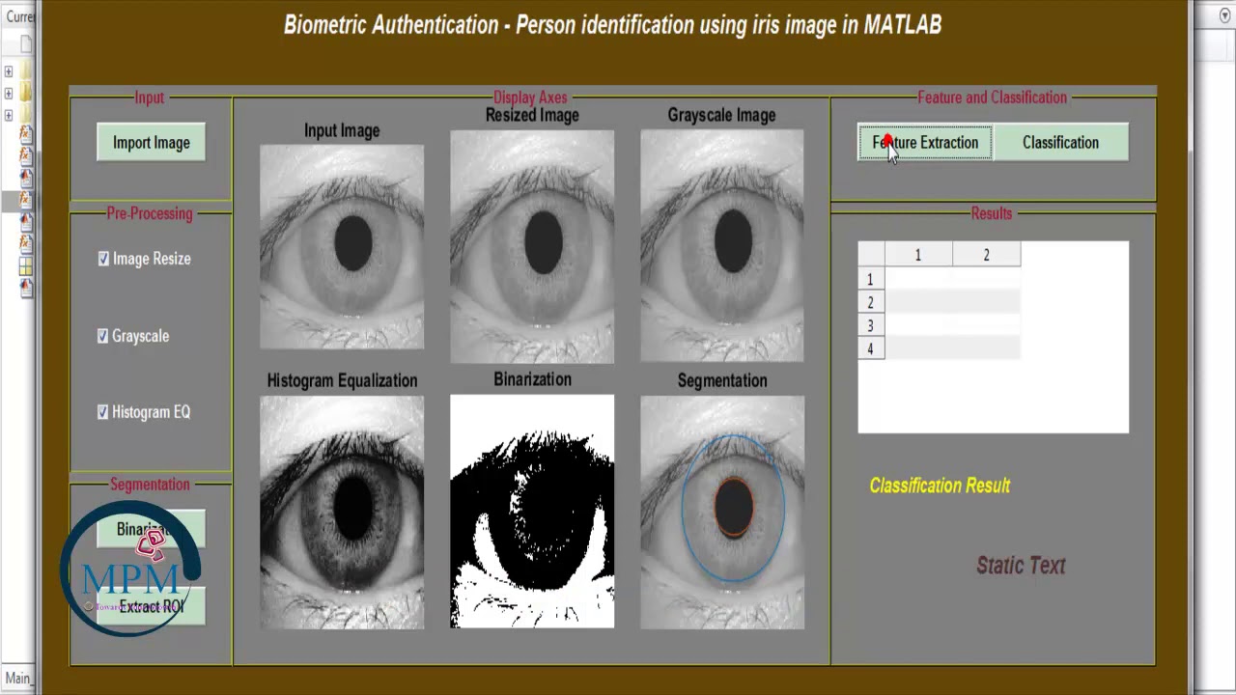Select the Grayscale Image display

click(x=722, y=246)
